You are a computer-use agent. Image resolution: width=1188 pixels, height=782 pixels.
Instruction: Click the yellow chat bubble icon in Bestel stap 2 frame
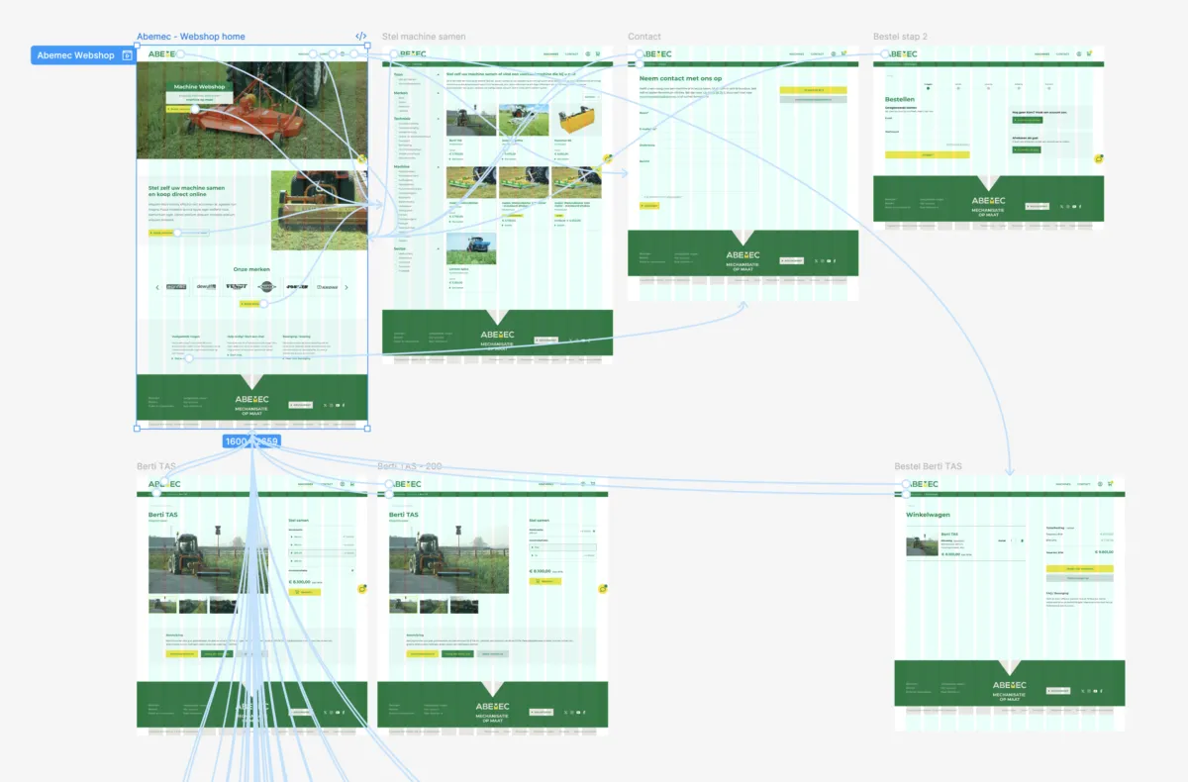[1099, 159]
